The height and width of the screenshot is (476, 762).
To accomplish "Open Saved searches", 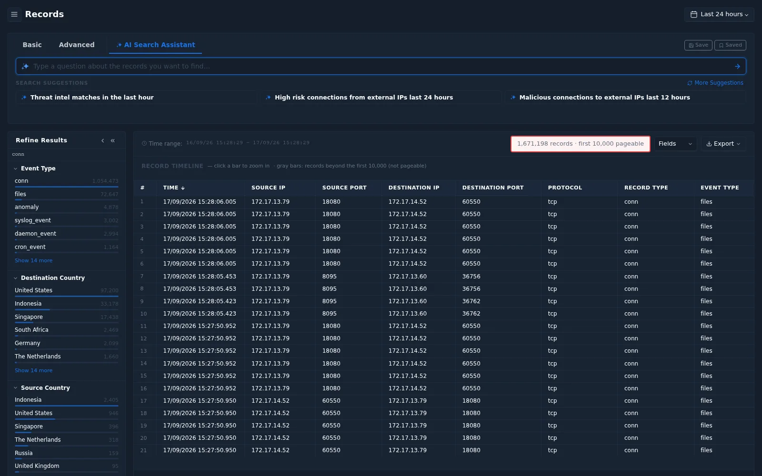I will [730, 45].
